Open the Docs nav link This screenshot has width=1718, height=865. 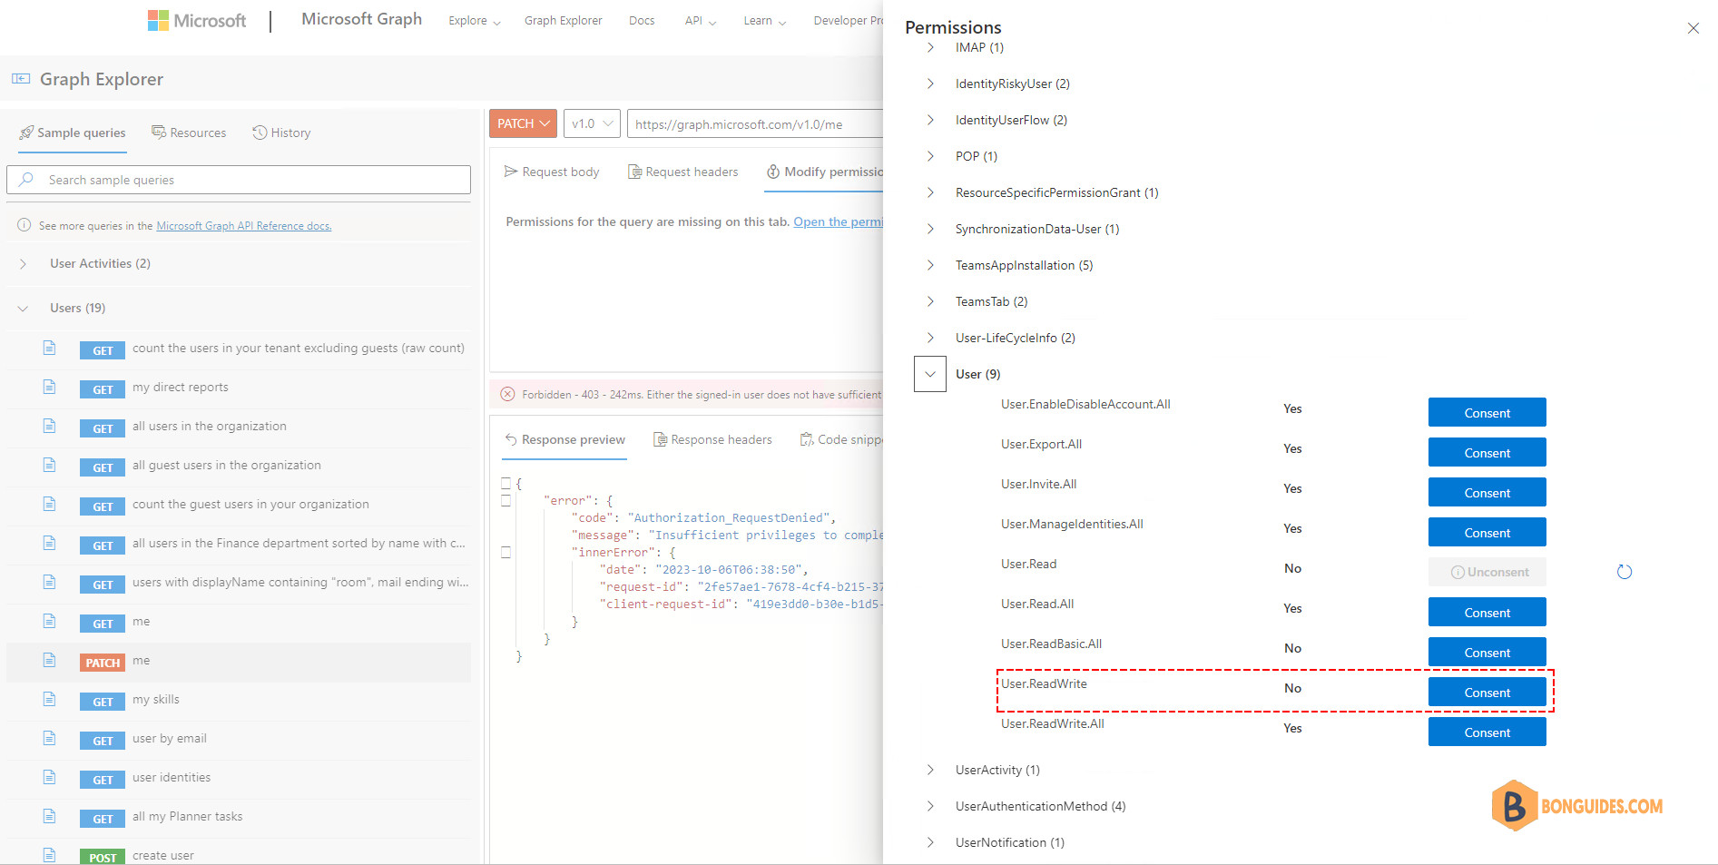(x=642, y=21)
